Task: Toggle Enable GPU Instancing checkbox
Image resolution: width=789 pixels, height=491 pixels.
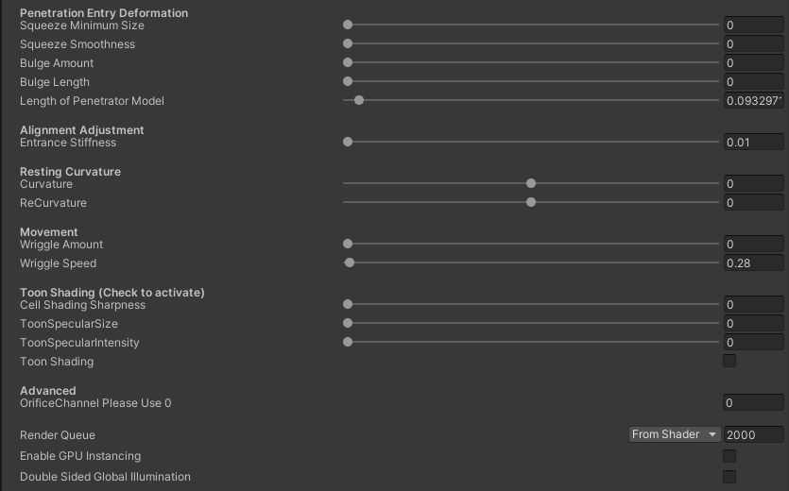Action: (729, 456)
